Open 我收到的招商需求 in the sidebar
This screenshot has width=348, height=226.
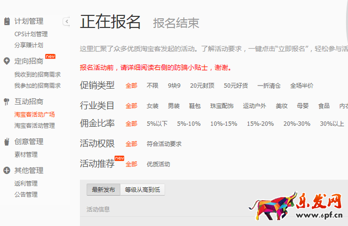pyautogui.click(x=37, y=74)
